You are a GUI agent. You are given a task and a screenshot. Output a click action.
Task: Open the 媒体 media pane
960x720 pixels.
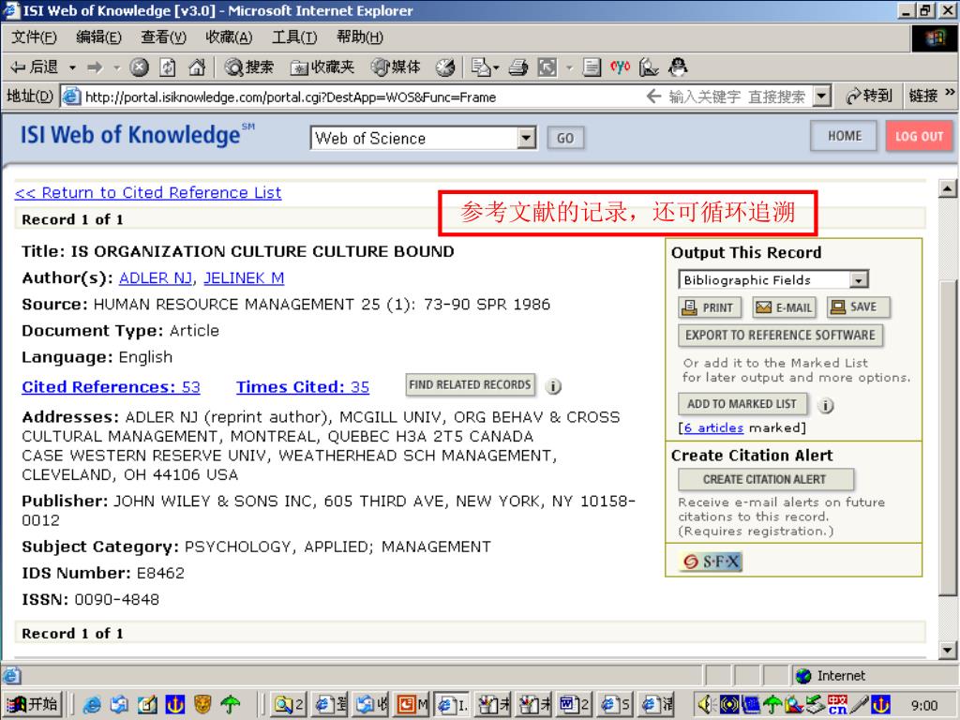397,67
